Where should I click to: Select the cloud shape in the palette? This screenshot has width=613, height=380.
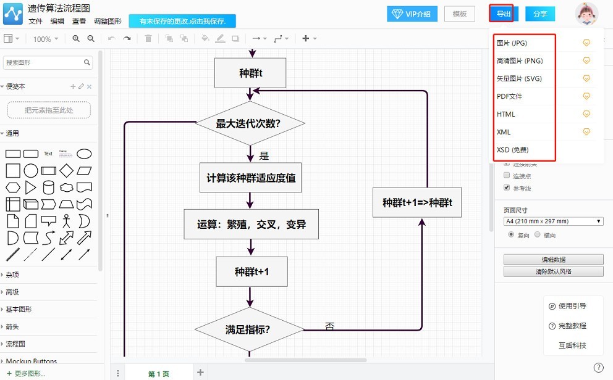point(67,188)
